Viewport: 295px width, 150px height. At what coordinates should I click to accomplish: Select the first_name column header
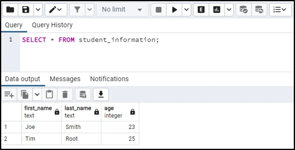coord(38,112)
